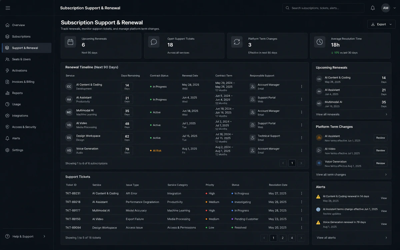Go to page 4 of support tickets

(x=292, y=238)
